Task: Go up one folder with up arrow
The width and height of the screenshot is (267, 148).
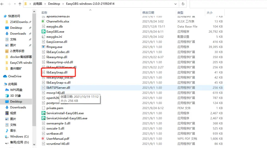Action: pyautogui.click(x=20, y=4)
